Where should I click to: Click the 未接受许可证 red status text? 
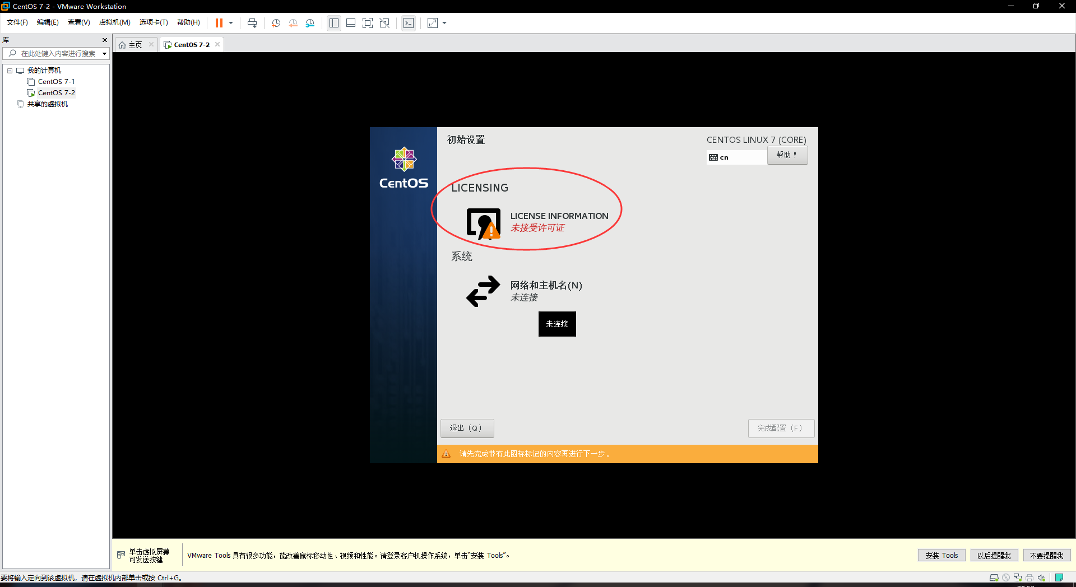[x=537, y=228]
